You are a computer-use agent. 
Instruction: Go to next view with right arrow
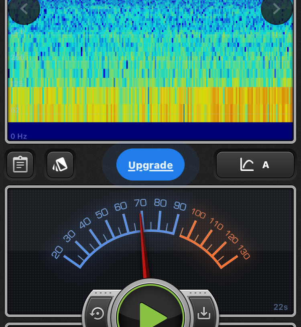[277, 9]
